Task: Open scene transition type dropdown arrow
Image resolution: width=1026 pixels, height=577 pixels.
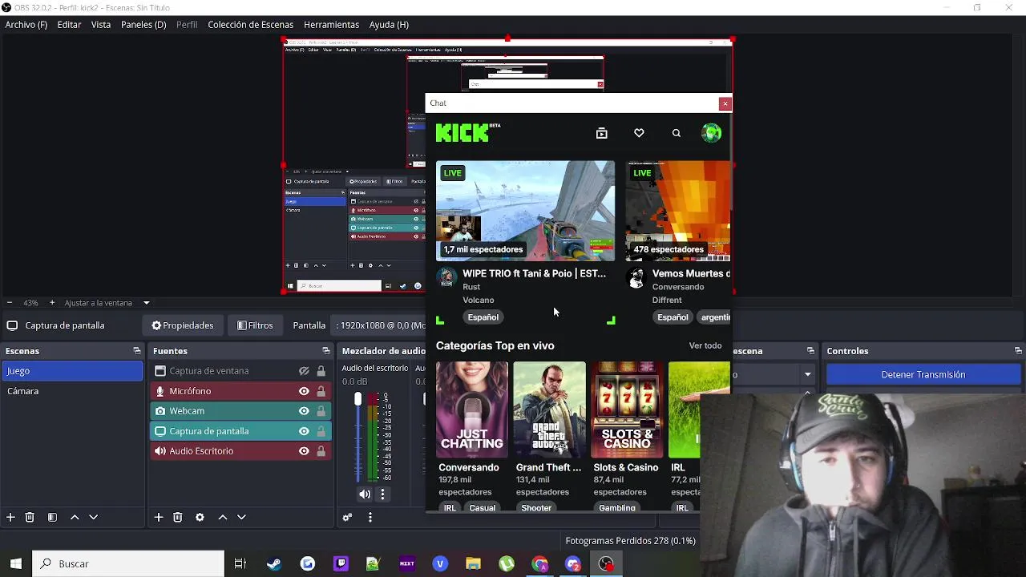Action: 808,374
